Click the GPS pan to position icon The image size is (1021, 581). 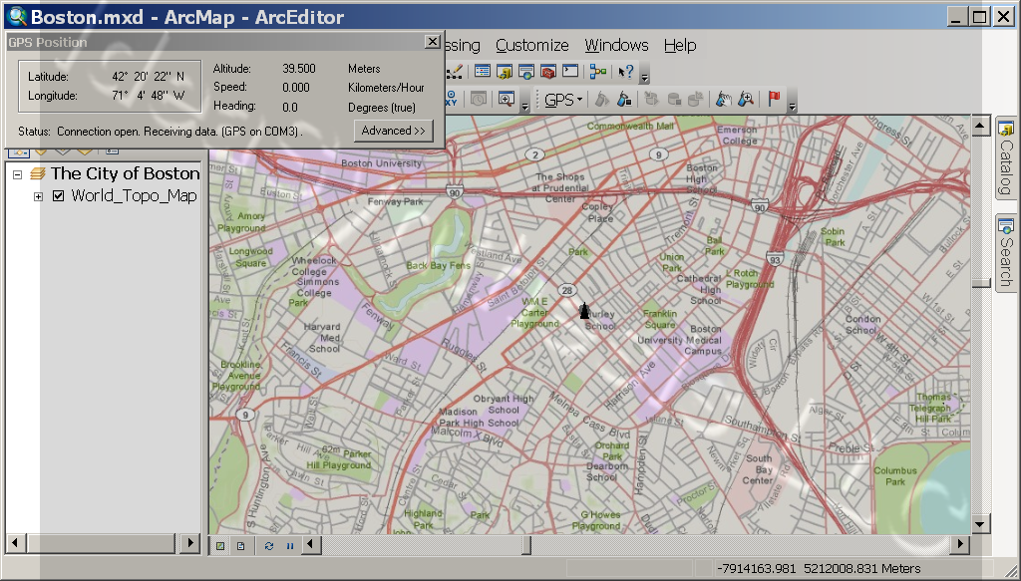click(x=723, y=100)
